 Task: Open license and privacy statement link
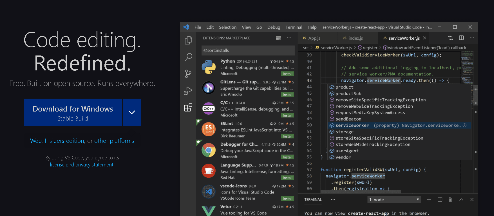[x=82, y=165]
